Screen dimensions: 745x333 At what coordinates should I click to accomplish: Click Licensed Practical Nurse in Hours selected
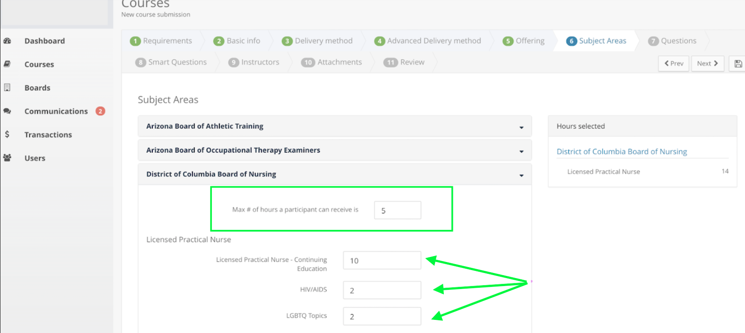[x=604, y=172]
